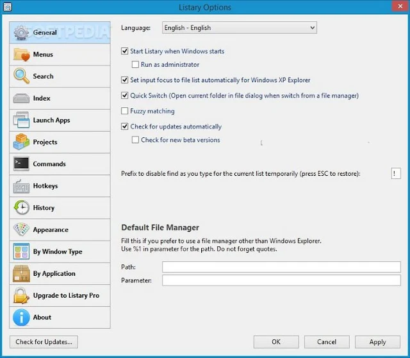Switch to the History tab label
410x358 pixels.
[x=44, y=208]
